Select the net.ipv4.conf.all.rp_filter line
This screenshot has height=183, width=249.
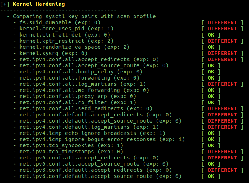78,102
